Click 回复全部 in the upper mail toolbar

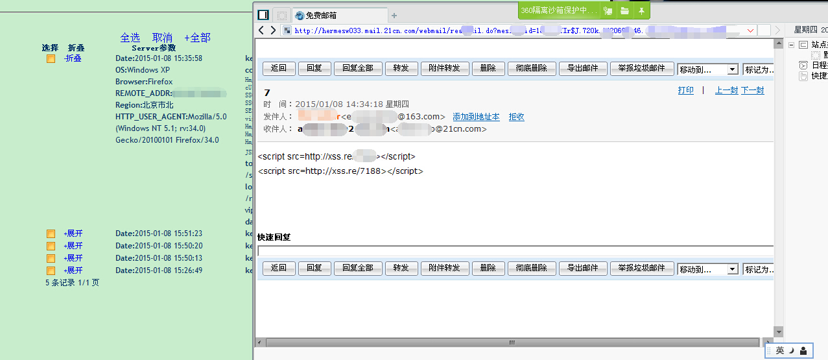(357, 68)
